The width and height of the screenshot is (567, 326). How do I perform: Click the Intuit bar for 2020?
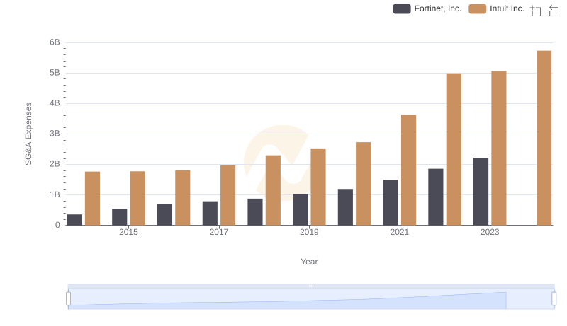coord(363,184)
